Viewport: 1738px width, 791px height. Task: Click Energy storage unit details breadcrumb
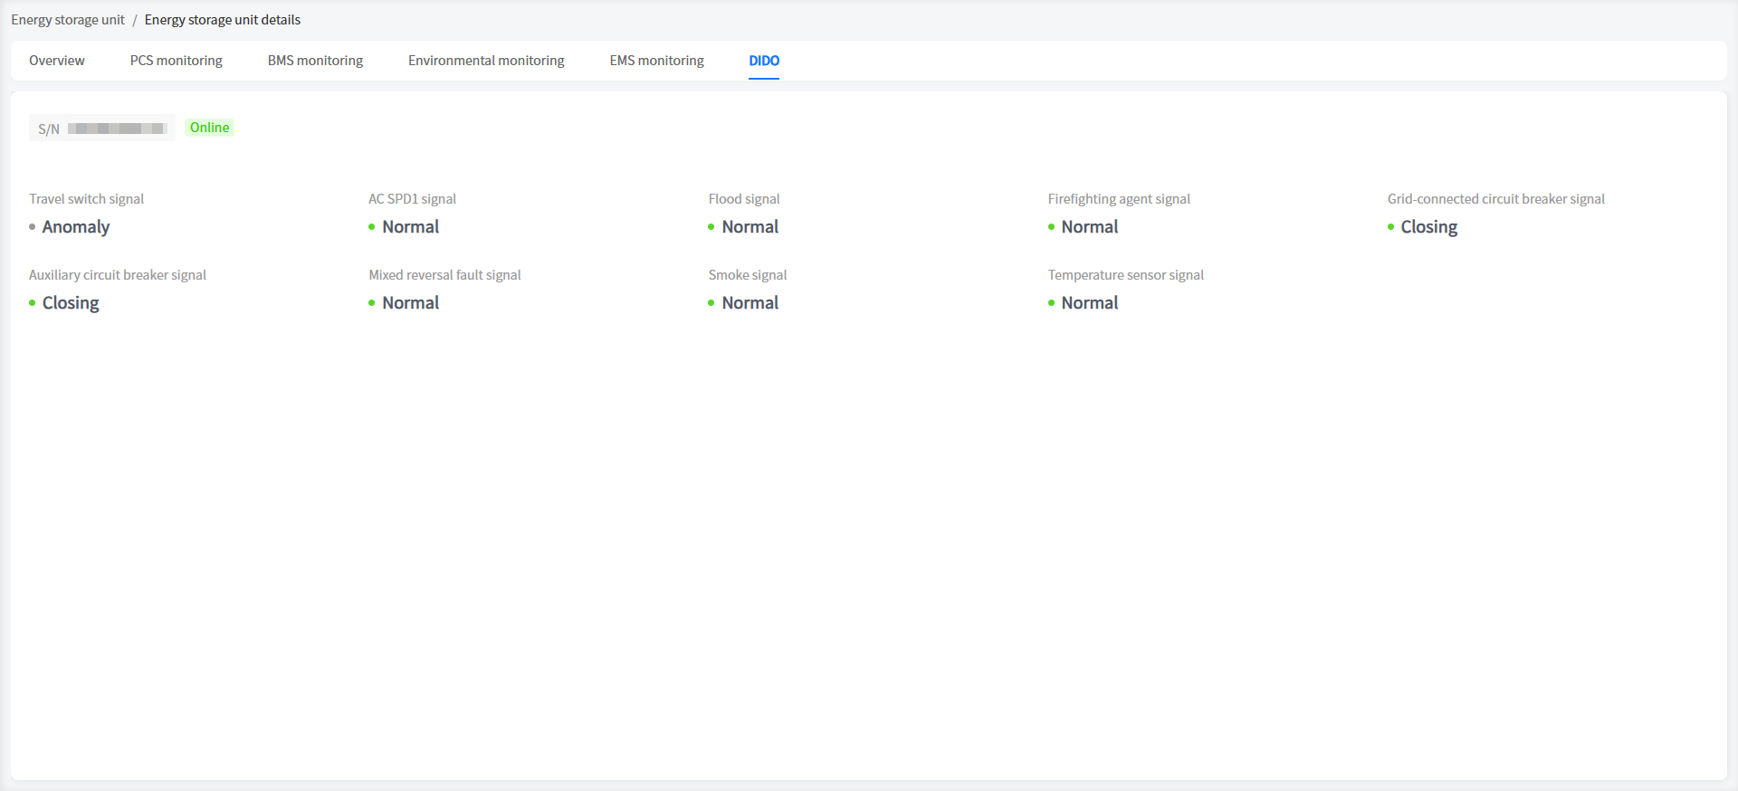222,20
